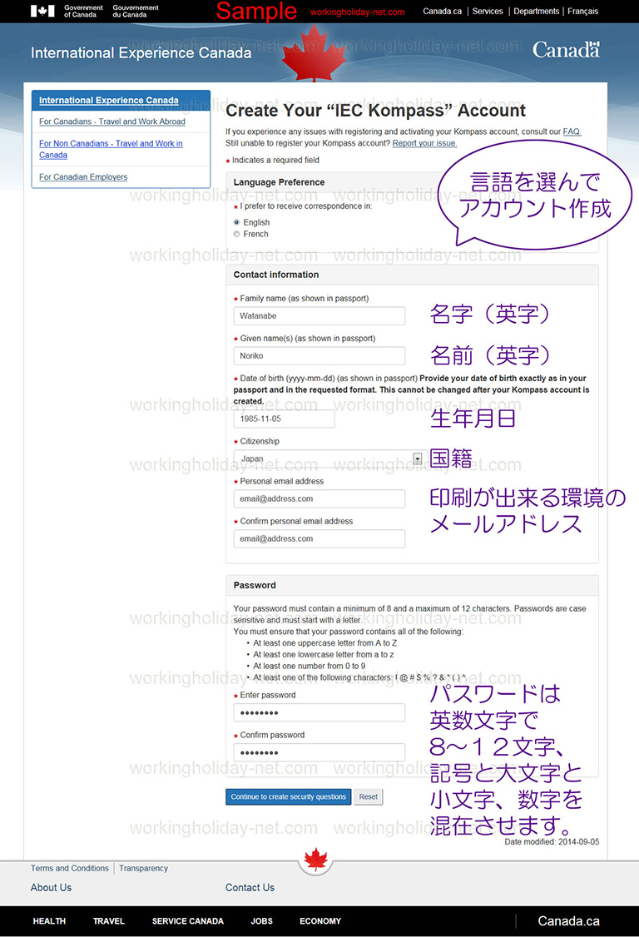Viewport: 639px width, 937px height.
Task: Open the FAQ link
Action: click(572, 131)
